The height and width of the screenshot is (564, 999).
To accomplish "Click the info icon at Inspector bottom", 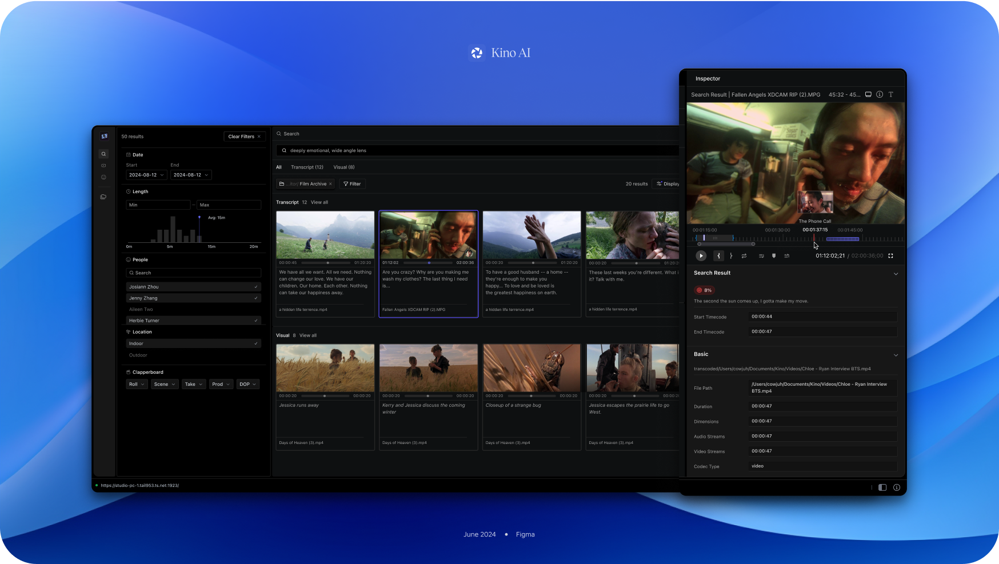I will (897, 487).
